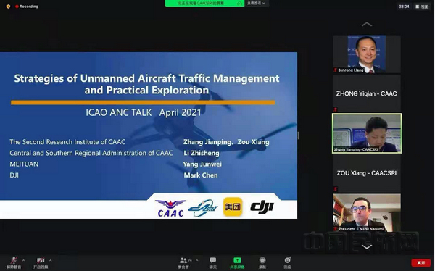The width and height of the screenshot is (435, 271).
Task: Open video options arrow beside camera
Action: click(50, 260)
